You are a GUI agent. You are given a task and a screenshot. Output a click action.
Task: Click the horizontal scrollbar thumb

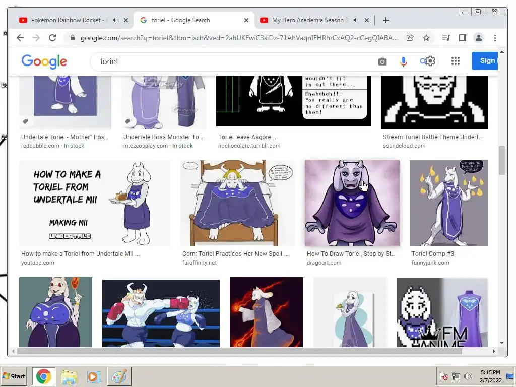[239, 351]
